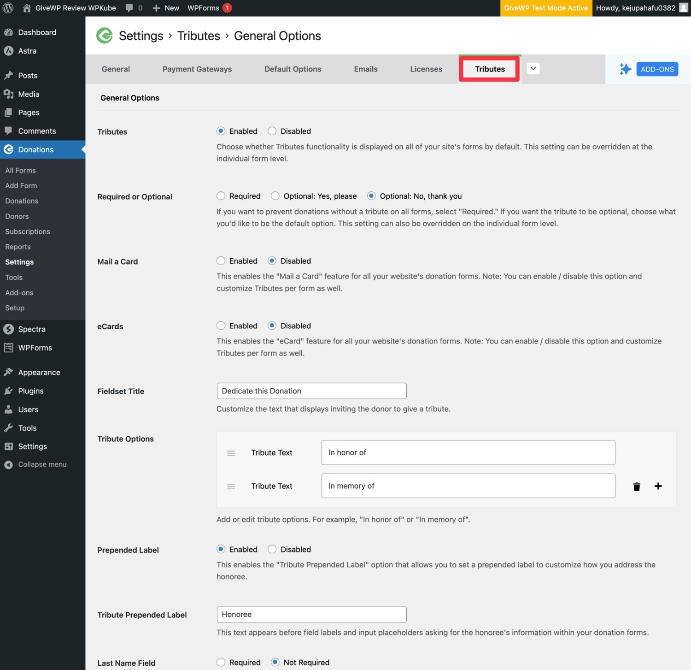691x670 pixels.
Task: Click the Donations Give icon in sidebar
Action: [x=8, y=149]
